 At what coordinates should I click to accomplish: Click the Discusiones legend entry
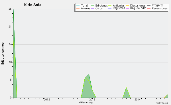tap(136, 5)
